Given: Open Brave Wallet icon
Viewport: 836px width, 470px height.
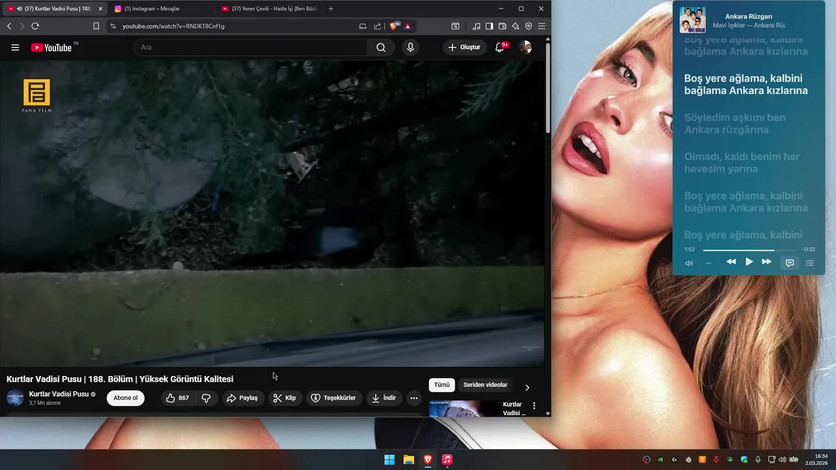Looking at the screenshot, I should [x=502, y=26].
